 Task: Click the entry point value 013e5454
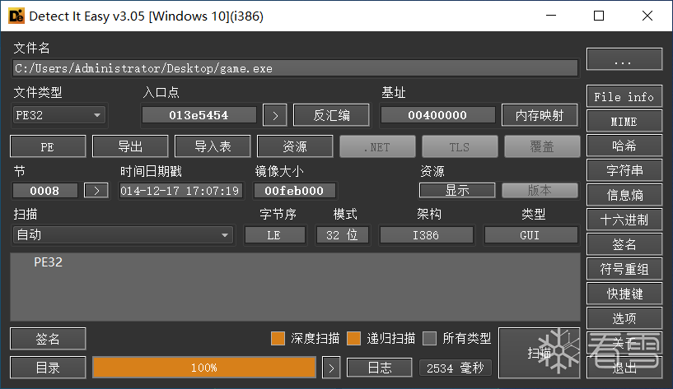click(x=199, y=115)
